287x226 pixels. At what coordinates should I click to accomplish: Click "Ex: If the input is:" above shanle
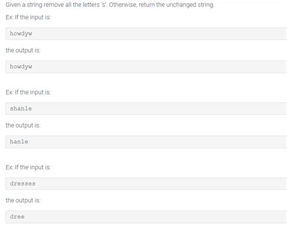click(x=28, y=92)
